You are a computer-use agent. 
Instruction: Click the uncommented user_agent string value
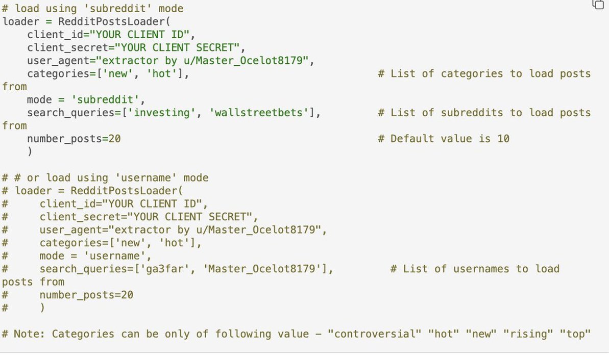pos(207,61)
